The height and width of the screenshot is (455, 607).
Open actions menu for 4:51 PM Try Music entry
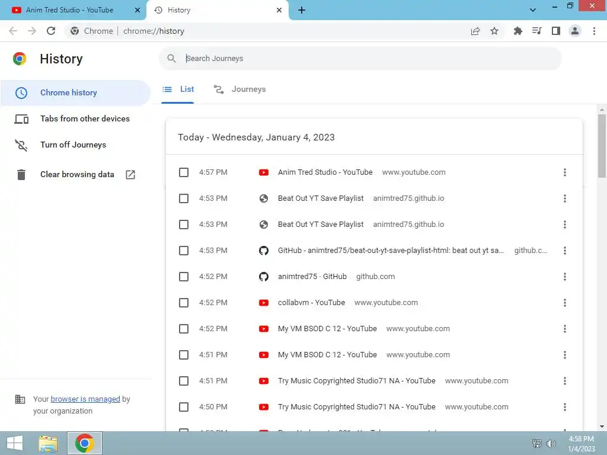click(x=565, y=381)
